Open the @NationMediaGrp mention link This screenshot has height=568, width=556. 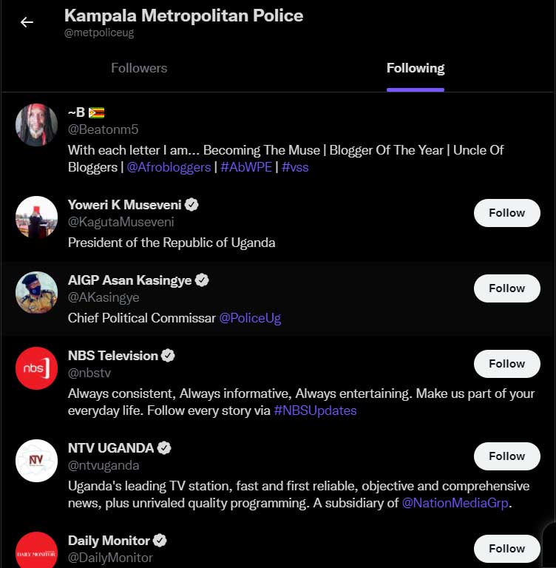455,503
